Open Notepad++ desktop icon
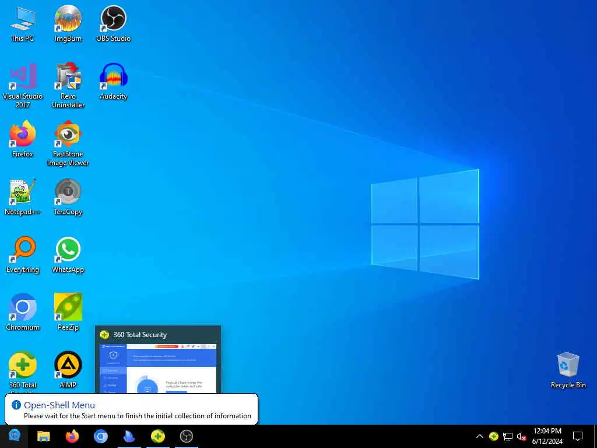The height and width of the screenshot is (448, 597). point(23,197)
